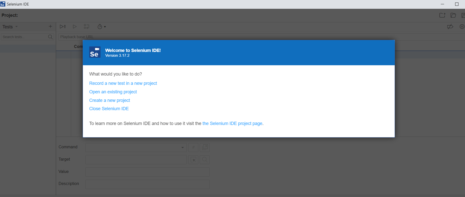Click 'Close Selenium IDE' link
This screenshot has width=465, height=197.
tap(109, 109)
